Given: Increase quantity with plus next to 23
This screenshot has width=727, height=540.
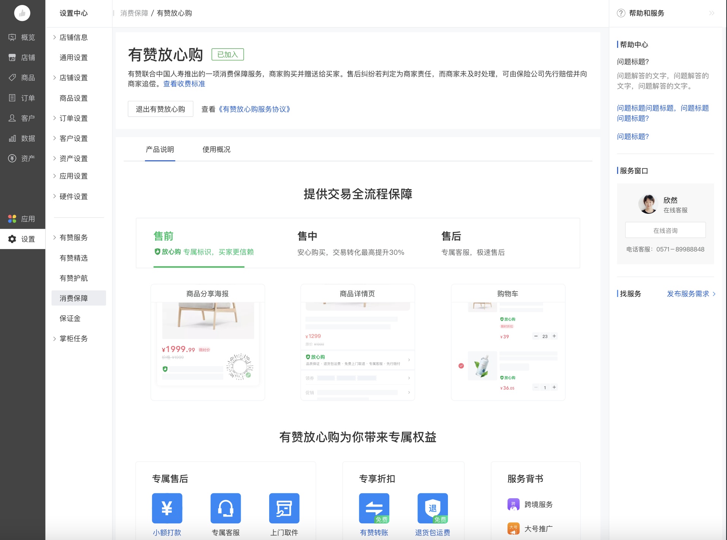Looking at the screenshot, I should click(x=554, y=336).
